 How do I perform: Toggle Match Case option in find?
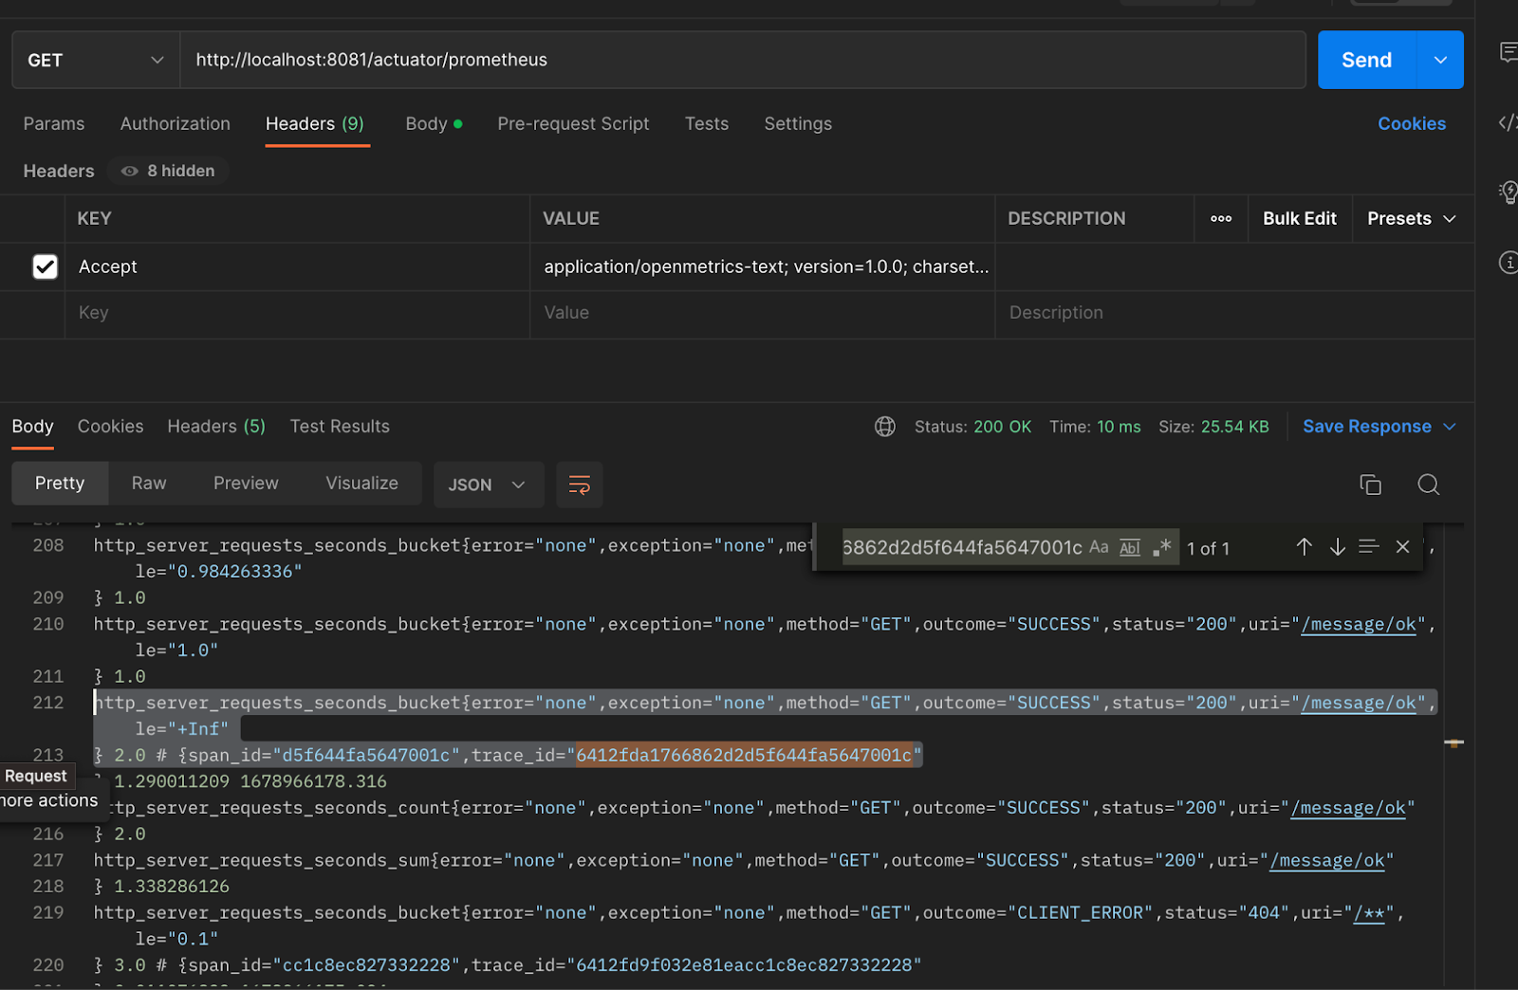pyautogui.click(x=1099, y=547)
